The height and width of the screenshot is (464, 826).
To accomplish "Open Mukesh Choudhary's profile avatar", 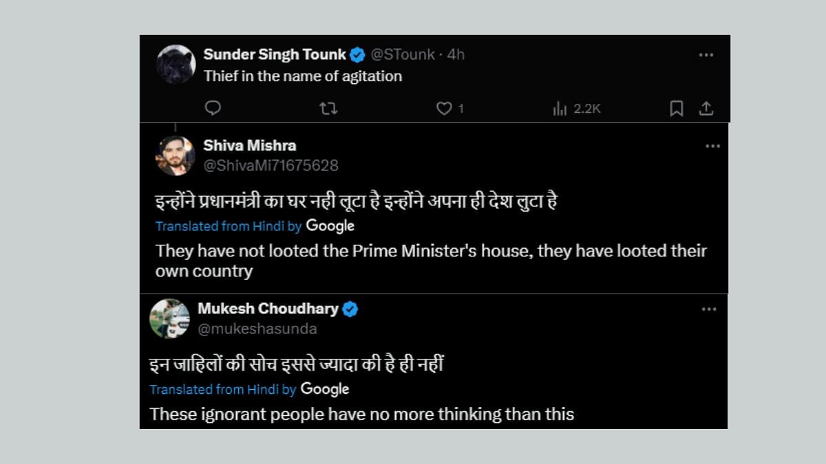I will pyautogui.click(x=169, y=318).
